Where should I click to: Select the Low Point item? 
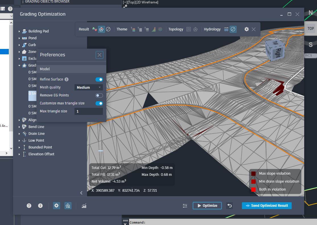pos(36,141)
